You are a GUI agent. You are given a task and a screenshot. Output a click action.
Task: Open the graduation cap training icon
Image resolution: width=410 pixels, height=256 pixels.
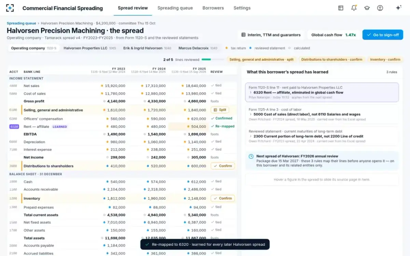367,8
